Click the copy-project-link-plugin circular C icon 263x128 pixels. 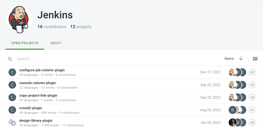(x=12, y=97)
